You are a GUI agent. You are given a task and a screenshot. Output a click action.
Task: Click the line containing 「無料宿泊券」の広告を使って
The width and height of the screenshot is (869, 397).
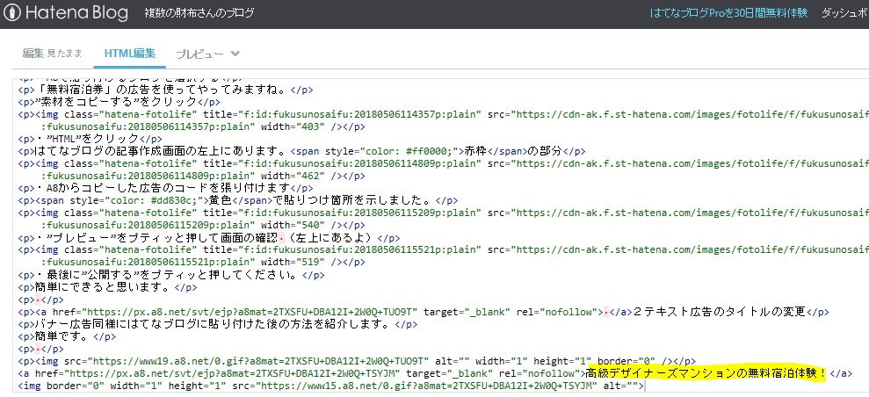tap(167, 89)
